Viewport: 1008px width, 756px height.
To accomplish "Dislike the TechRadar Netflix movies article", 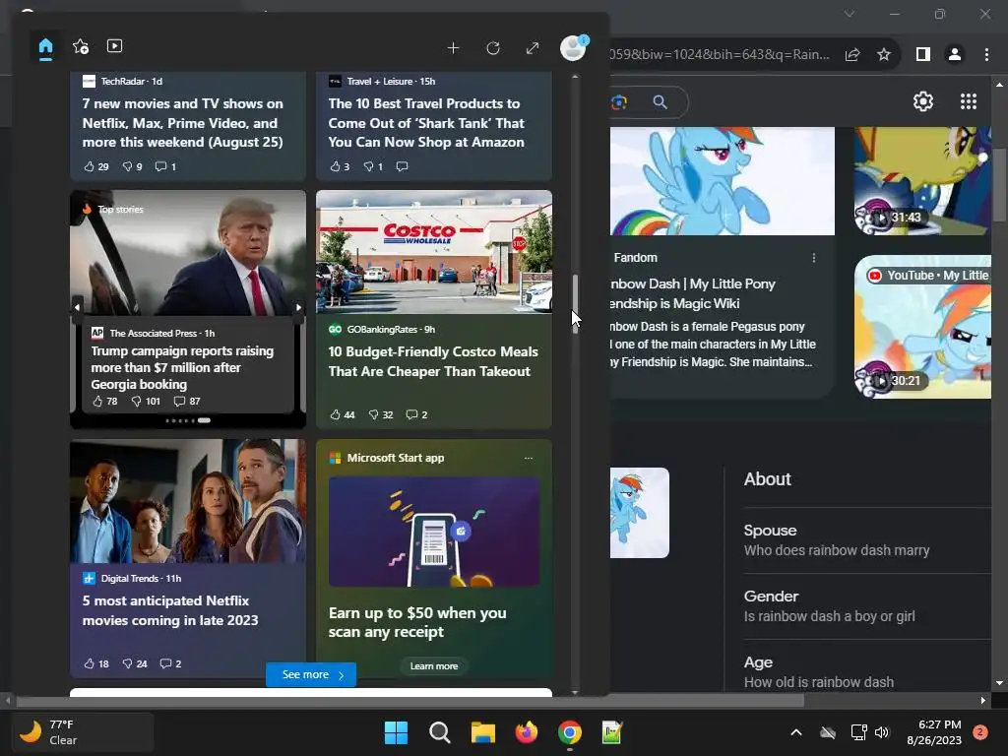I will pyautogui.click(x=133, y=166).
